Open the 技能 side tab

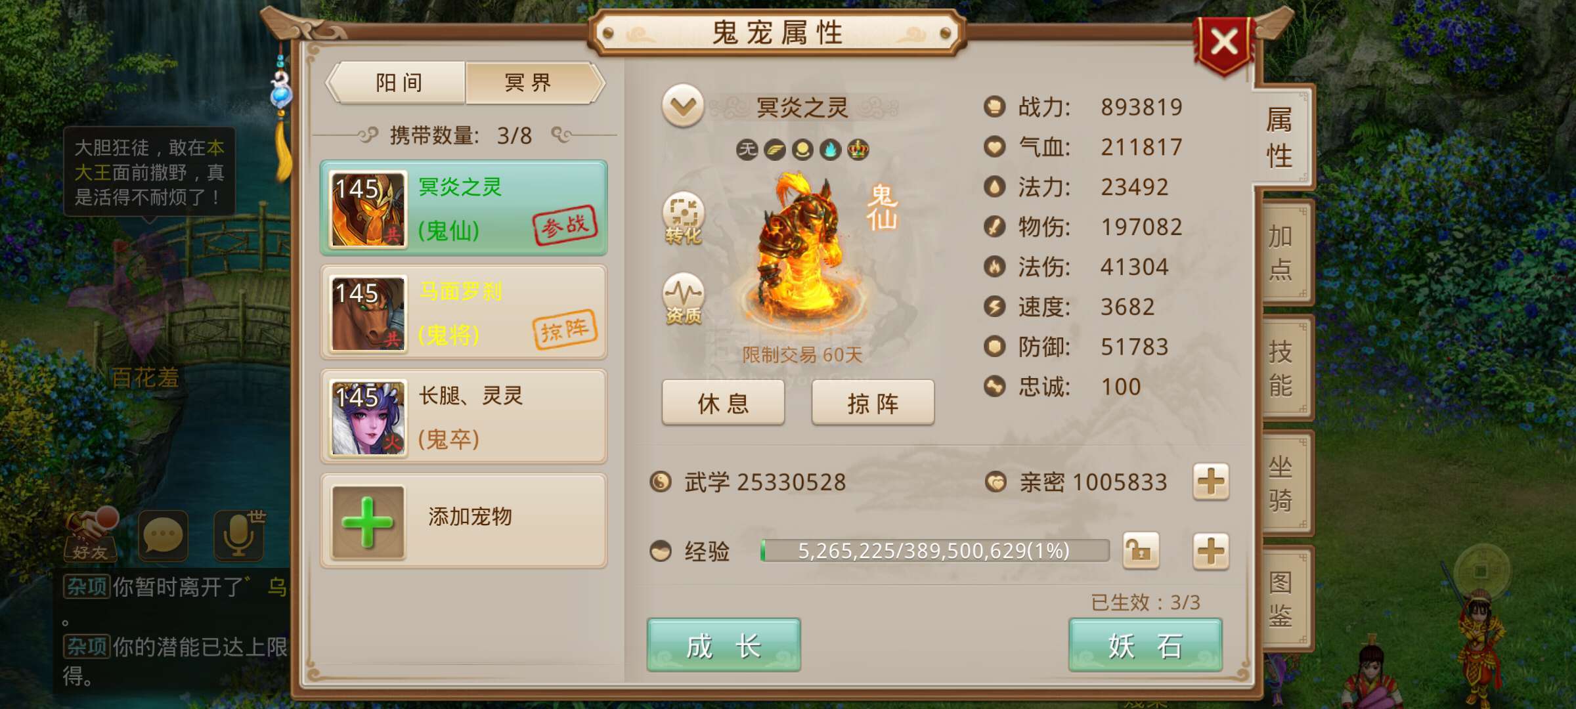[x=1282, y=368]
